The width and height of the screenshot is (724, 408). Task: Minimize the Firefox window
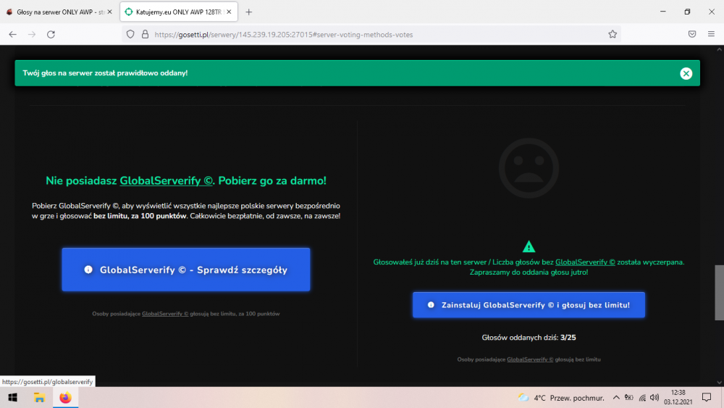point(663,12)
